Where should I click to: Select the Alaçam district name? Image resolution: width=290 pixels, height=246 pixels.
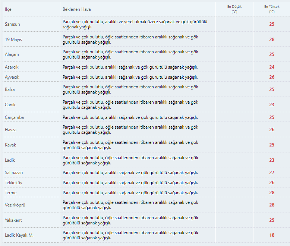(12, 54)
